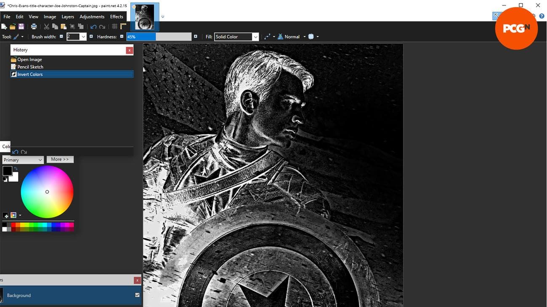547x307 pixels.
Task: Toggle the pixel grid icon
Action: point(114,26)
